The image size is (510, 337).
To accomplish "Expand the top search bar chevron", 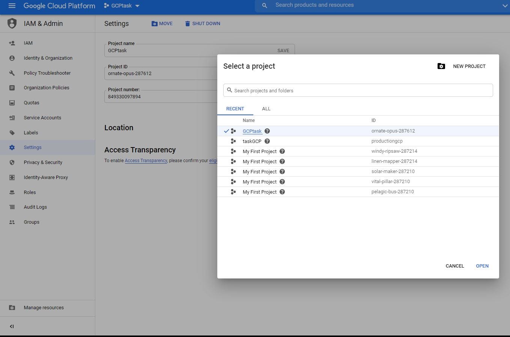I will click(x=505, y=6).
